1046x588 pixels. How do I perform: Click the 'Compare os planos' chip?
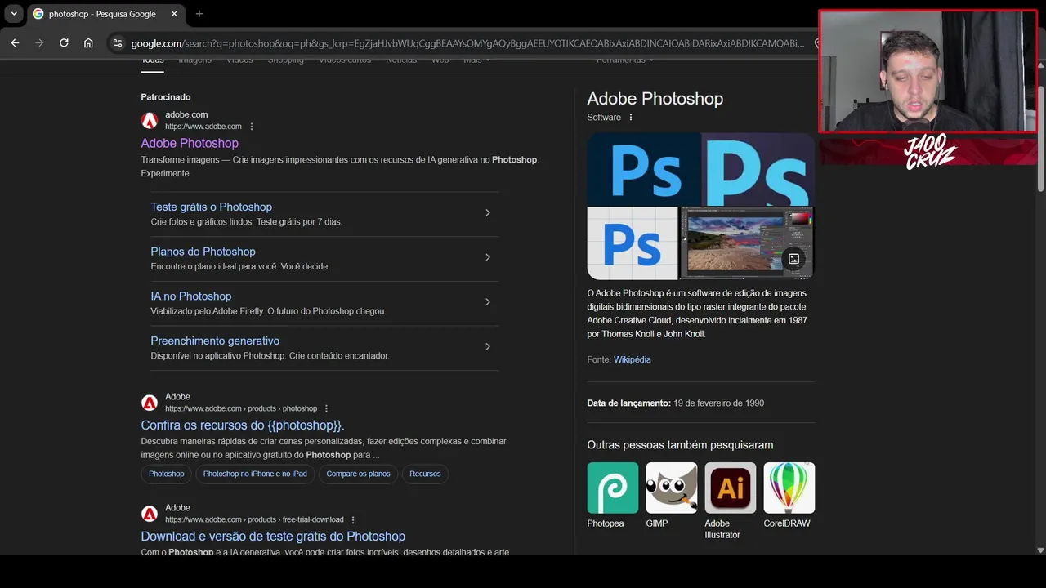tap(358, 474)
